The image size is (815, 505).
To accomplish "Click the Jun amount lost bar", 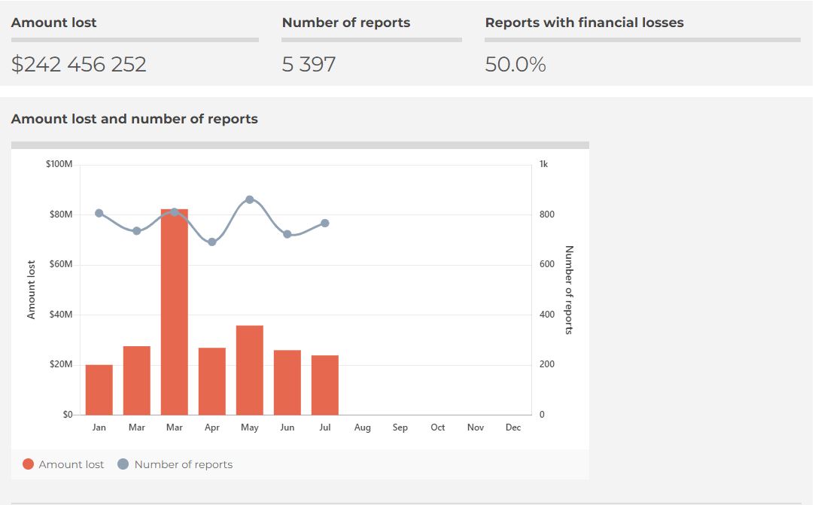I will (287, 382).
